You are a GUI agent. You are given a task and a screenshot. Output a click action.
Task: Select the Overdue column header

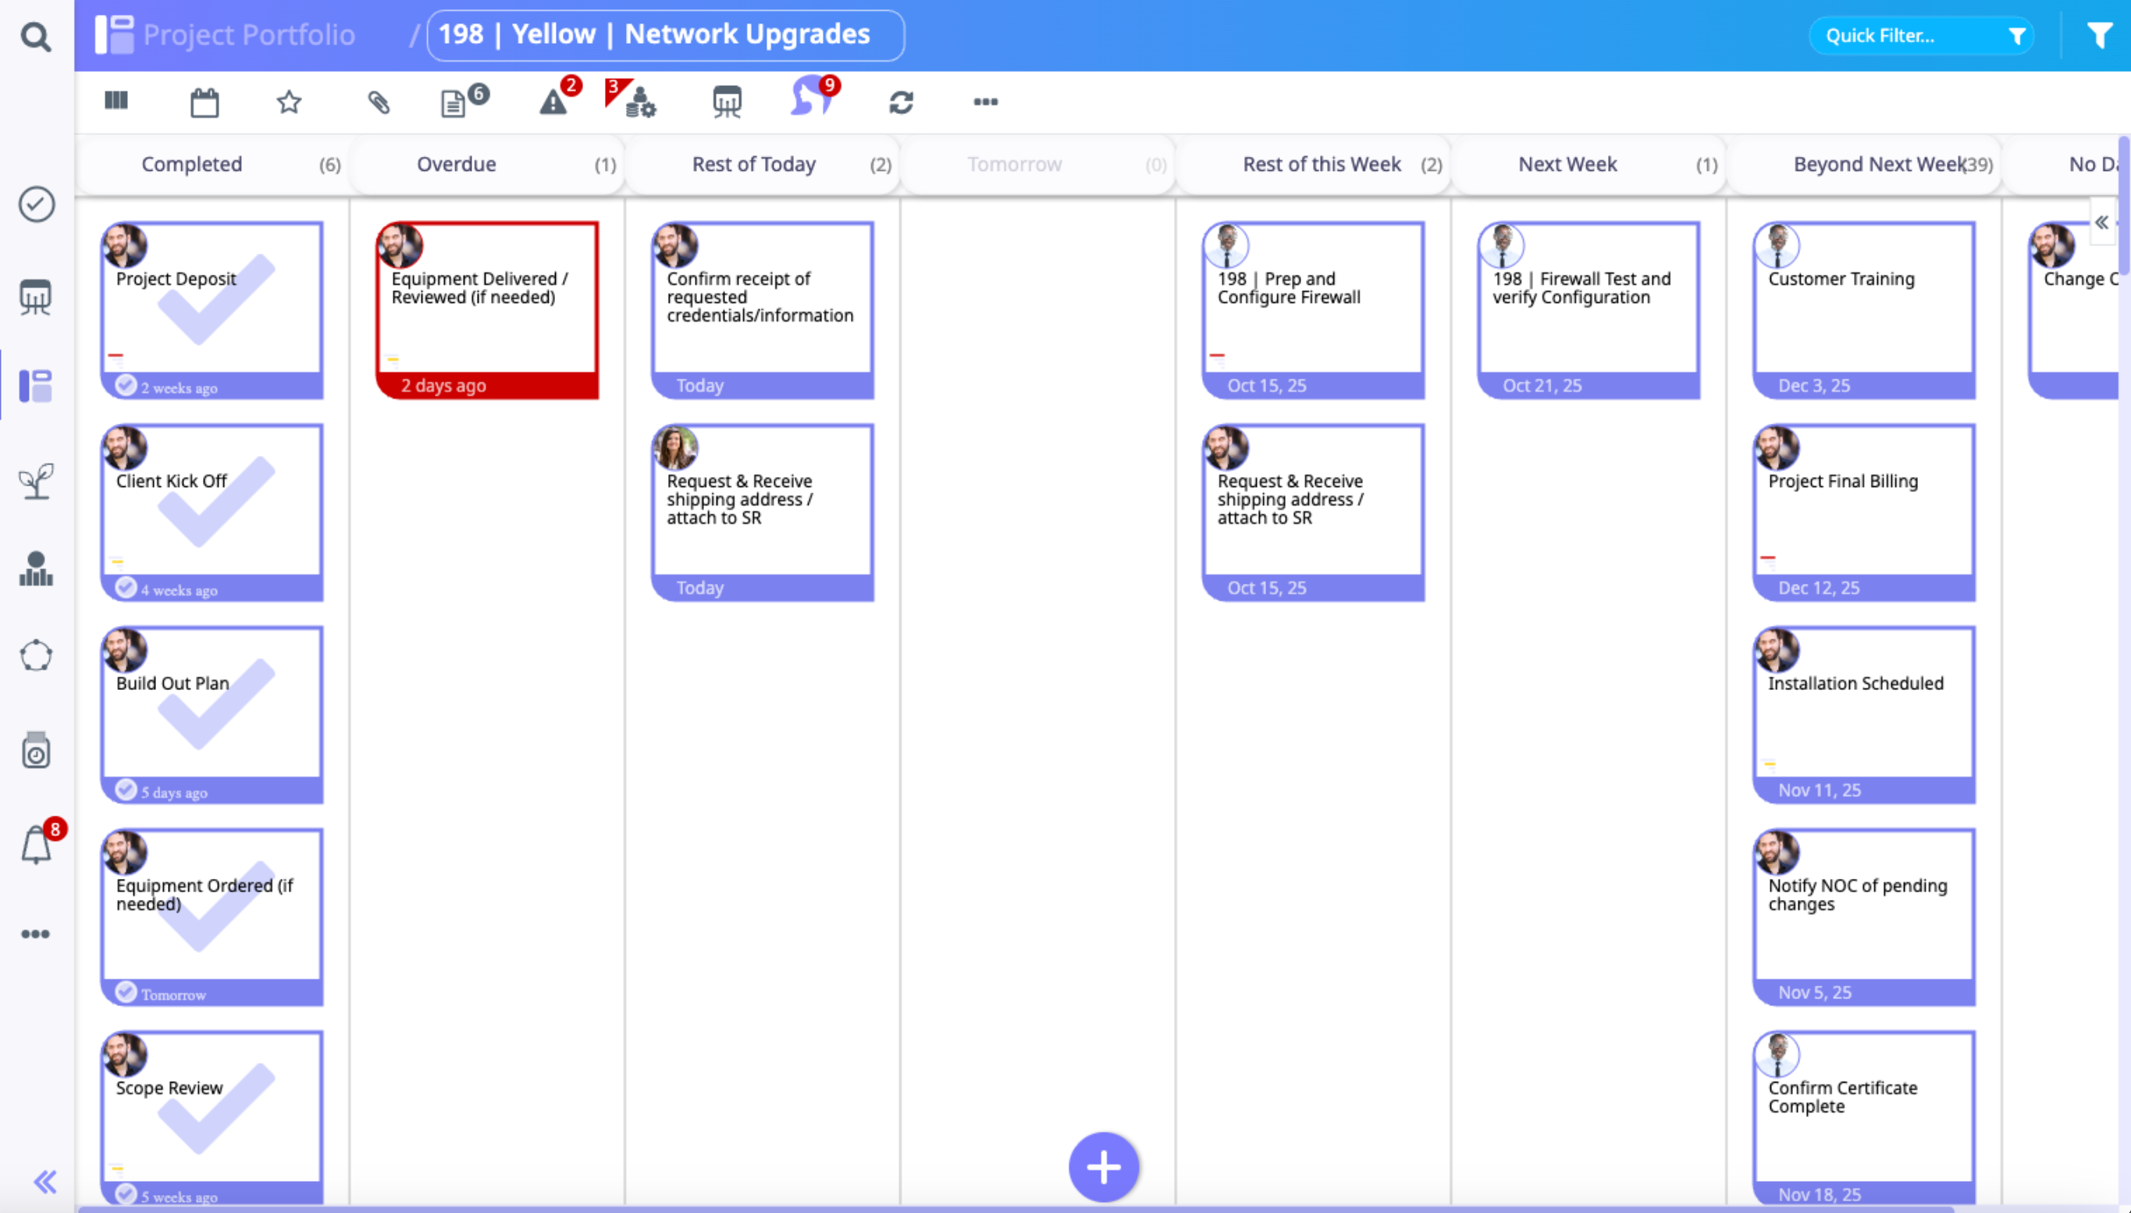coord(457,164)
